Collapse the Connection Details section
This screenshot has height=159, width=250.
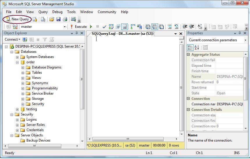(188, 109)
